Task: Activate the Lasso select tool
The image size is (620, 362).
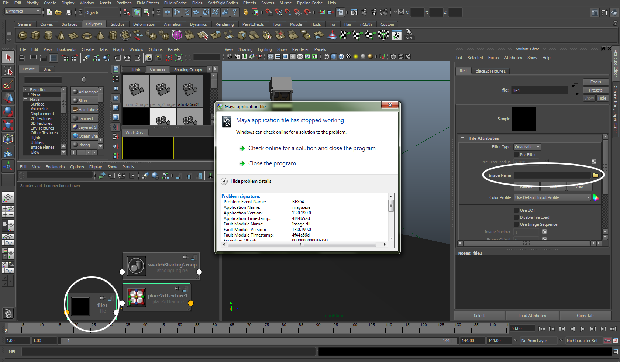Action: tap(8, 71)
